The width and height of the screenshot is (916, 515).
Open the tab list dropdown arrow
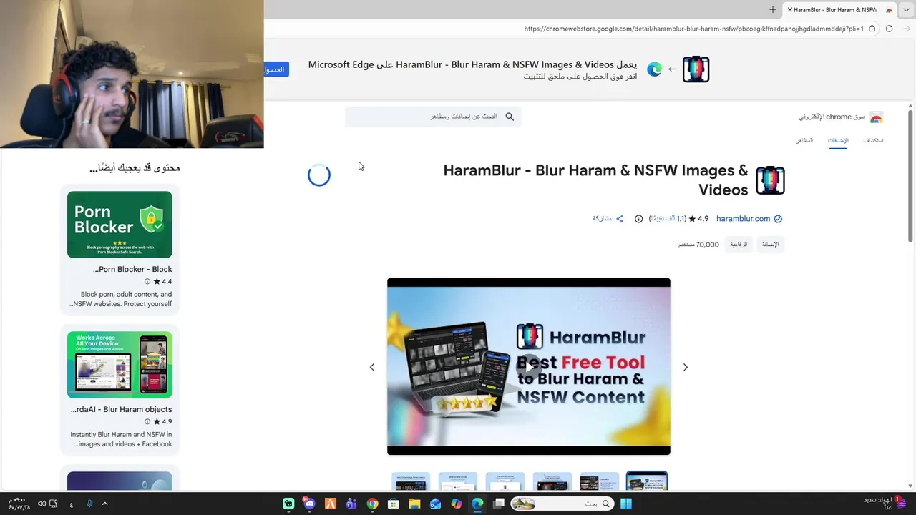click(x=907, y=10)
